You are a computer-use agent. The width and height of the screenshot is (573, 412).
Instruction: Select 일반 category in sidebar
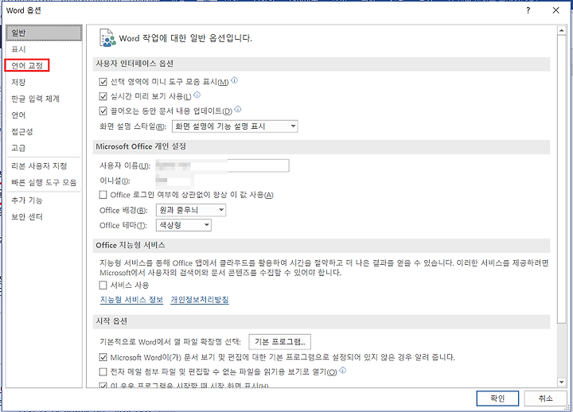coord(44,33)
